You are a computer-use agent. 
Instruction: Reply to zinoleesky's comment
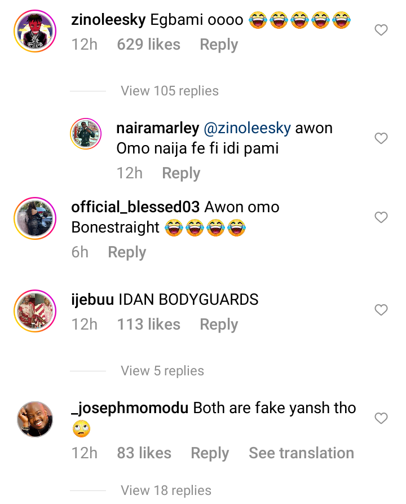click(x=219, y=45)
